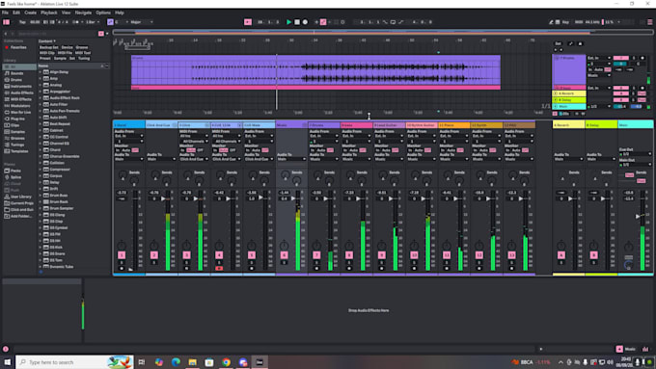Open File Explorer from the taskbar
Viewport: 656px width, 369px height.
click(x=192, y=362)
